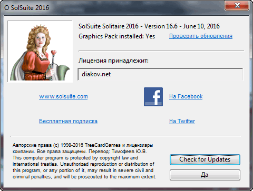The image size is (253, 191).
Task: Confirm with the Да button
Action: [205, 175]
